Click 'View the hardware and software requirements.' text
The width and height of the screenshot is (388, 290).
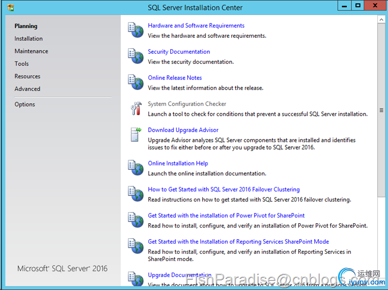(x=207, y=36)
